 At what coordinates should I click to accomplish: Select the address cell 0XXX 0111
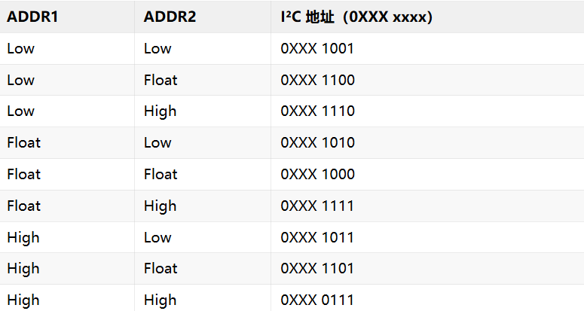tap(317, 300)
